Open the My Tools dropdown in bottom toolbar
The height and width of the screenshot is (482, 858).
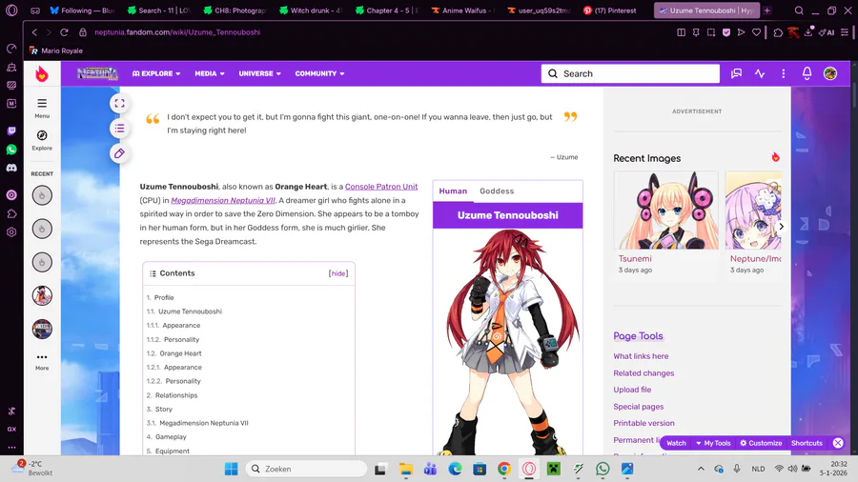[x=713, y=443]
